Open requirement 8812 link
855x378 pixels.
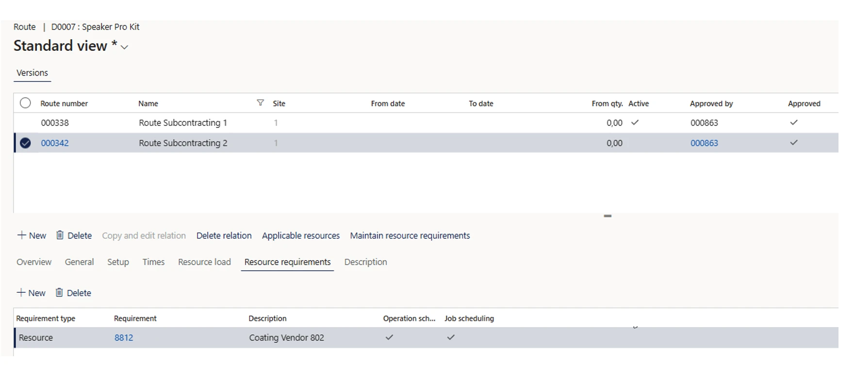click(x=124, y=338)
